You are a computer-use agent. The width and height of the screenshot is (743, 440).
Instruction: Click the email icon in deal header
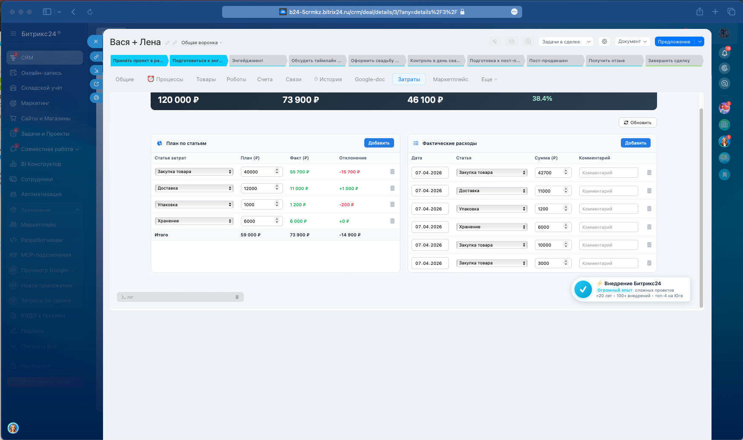click(x=512, y=42)
